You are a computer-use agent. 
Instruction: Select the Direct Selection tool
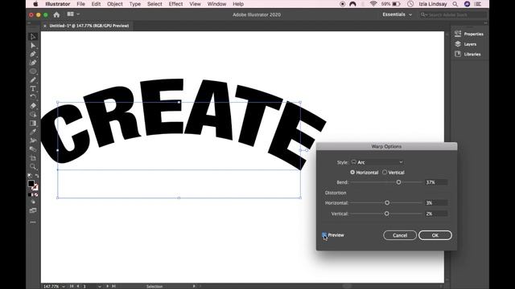(33, 46)
